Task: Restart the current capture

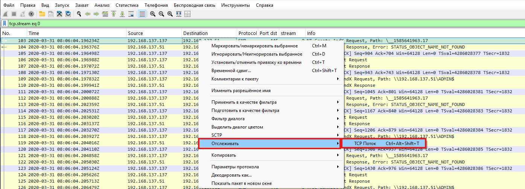Action: tap(22, 14)
